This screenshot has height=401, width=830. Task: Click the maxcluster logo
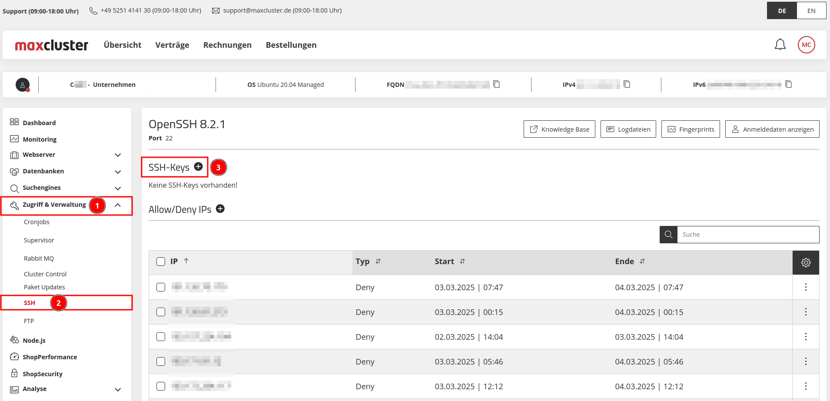tap(51, 45)
